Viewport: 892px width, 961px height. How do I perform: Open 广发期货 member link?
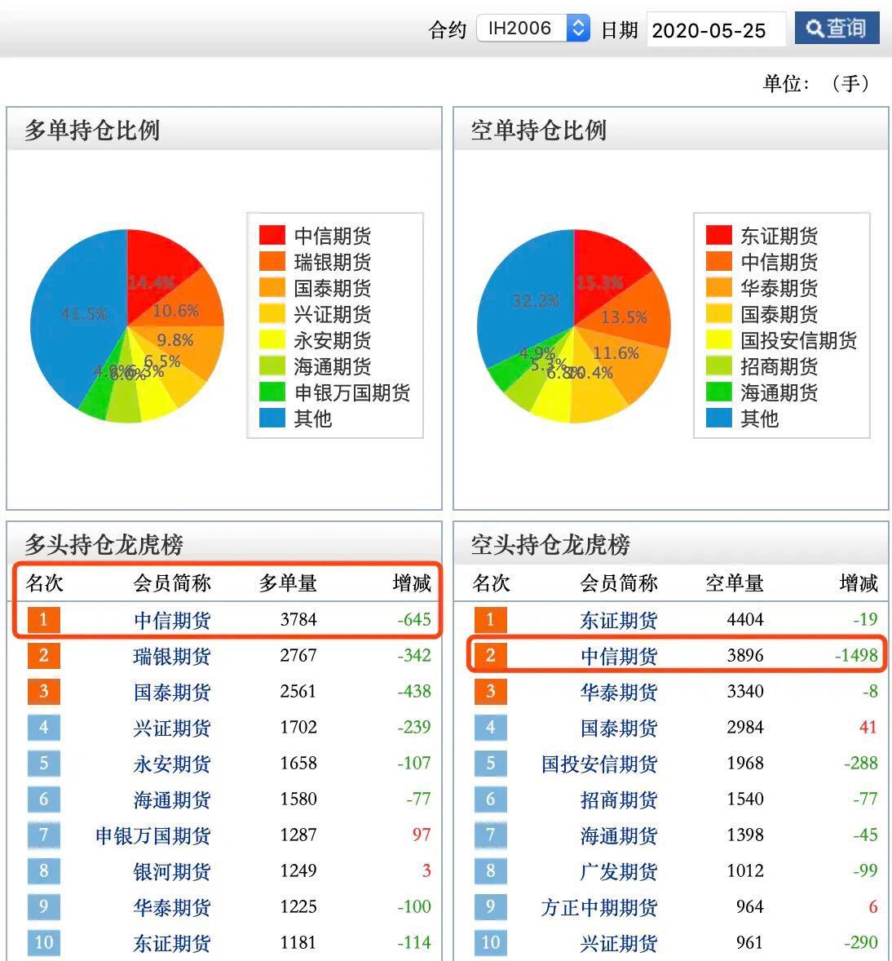point(619,871)
